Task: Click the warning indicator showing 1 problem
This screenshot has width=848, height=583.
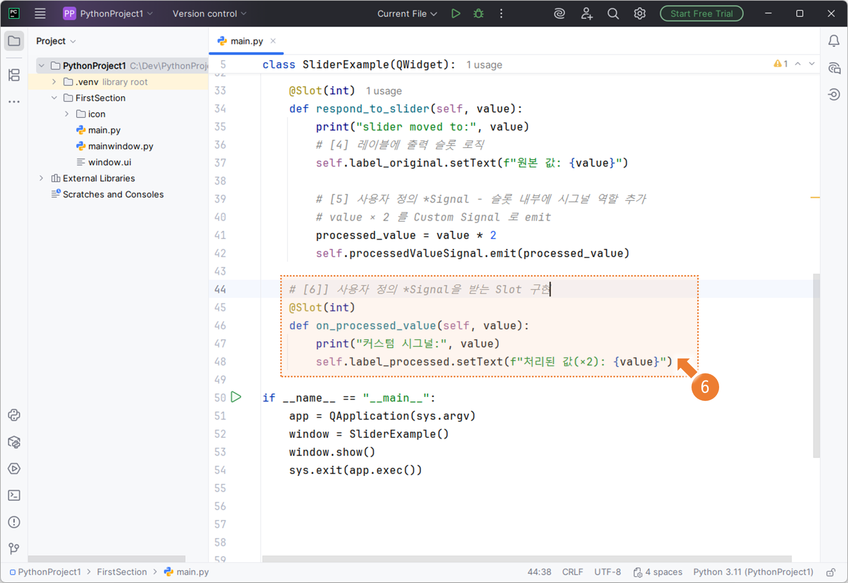Action: pyautogui.click(x=781, y=64)
